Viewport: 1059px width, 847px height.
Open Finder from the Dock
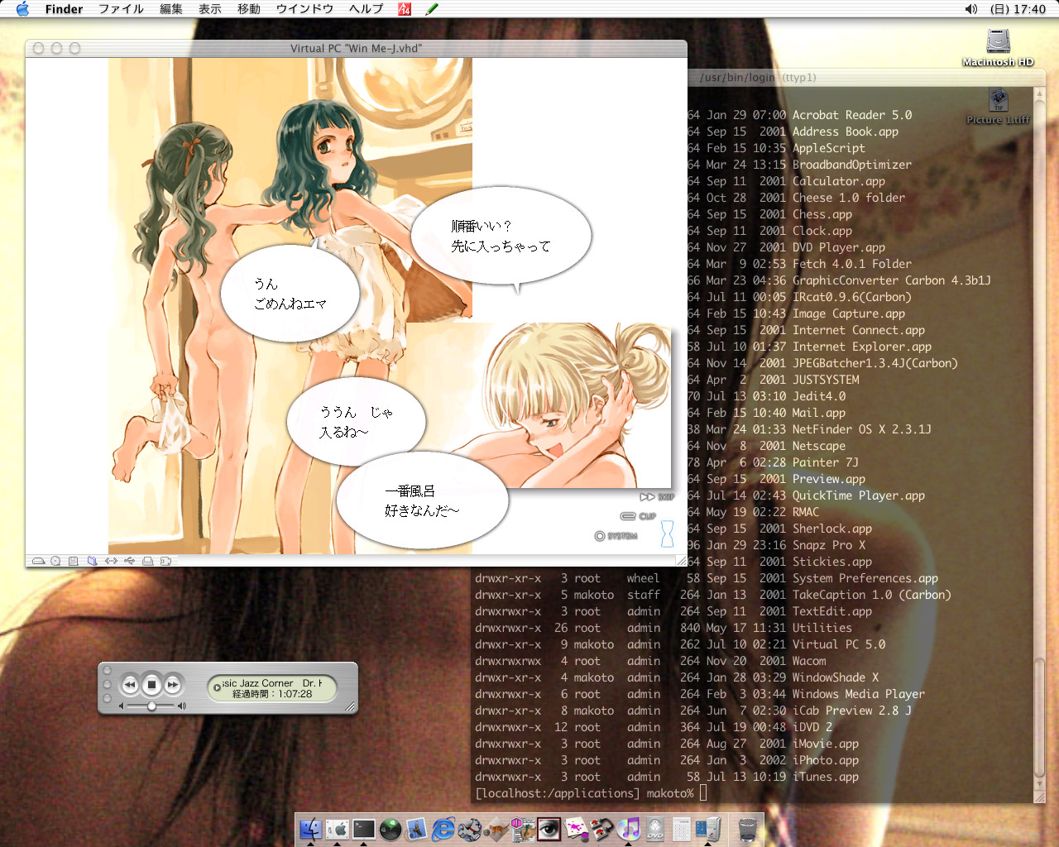(x=310, y=829)
